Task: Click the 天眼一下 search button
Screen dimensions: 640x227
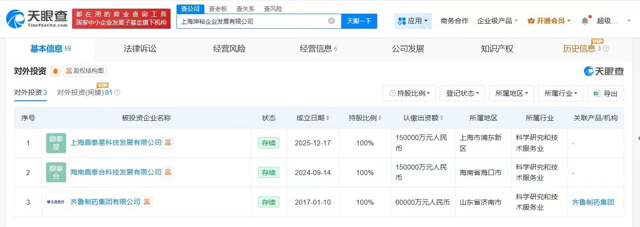Action: point(359,21)
